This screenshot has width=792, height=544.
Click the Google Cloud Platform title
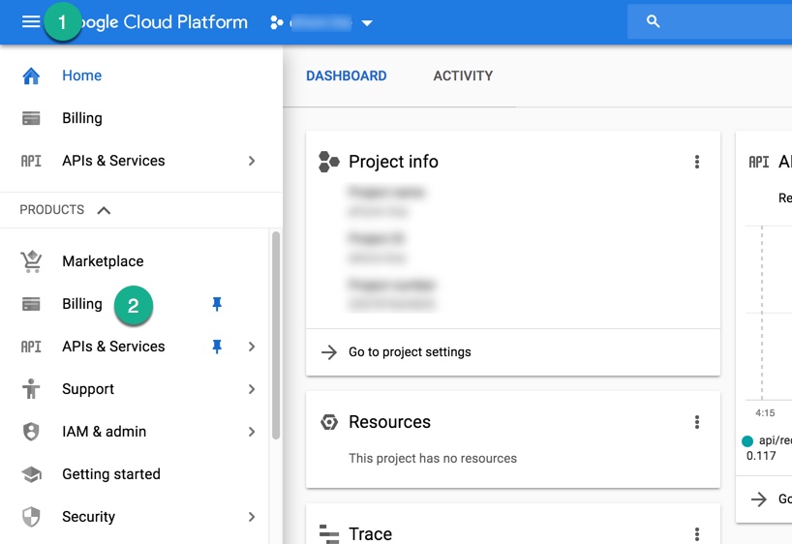click(x=164, y=22)
